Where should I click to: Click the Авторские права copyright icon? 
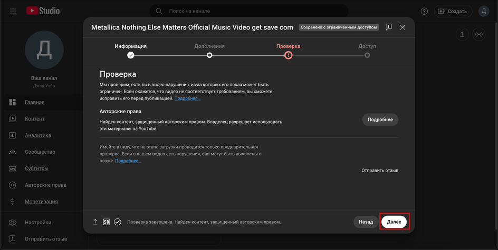coord(12,185)
